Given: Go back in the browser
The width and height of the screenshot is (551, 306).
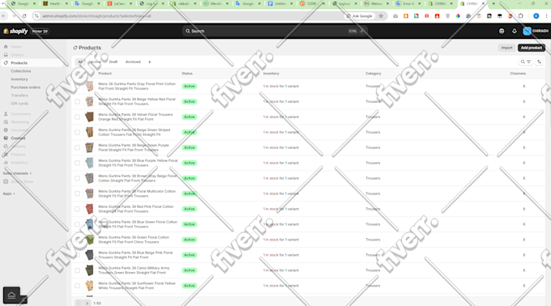Looking at the screenshot, I should 4,16.
